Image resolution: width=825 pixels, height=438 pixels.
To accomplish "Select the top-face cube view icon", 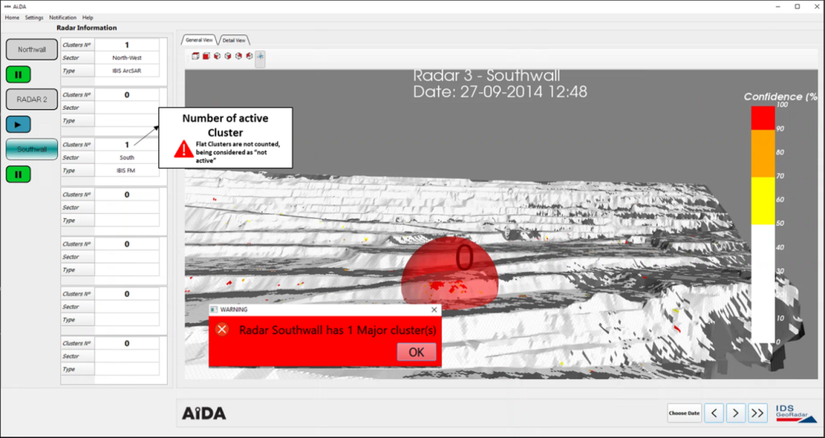I will [196, 56].
